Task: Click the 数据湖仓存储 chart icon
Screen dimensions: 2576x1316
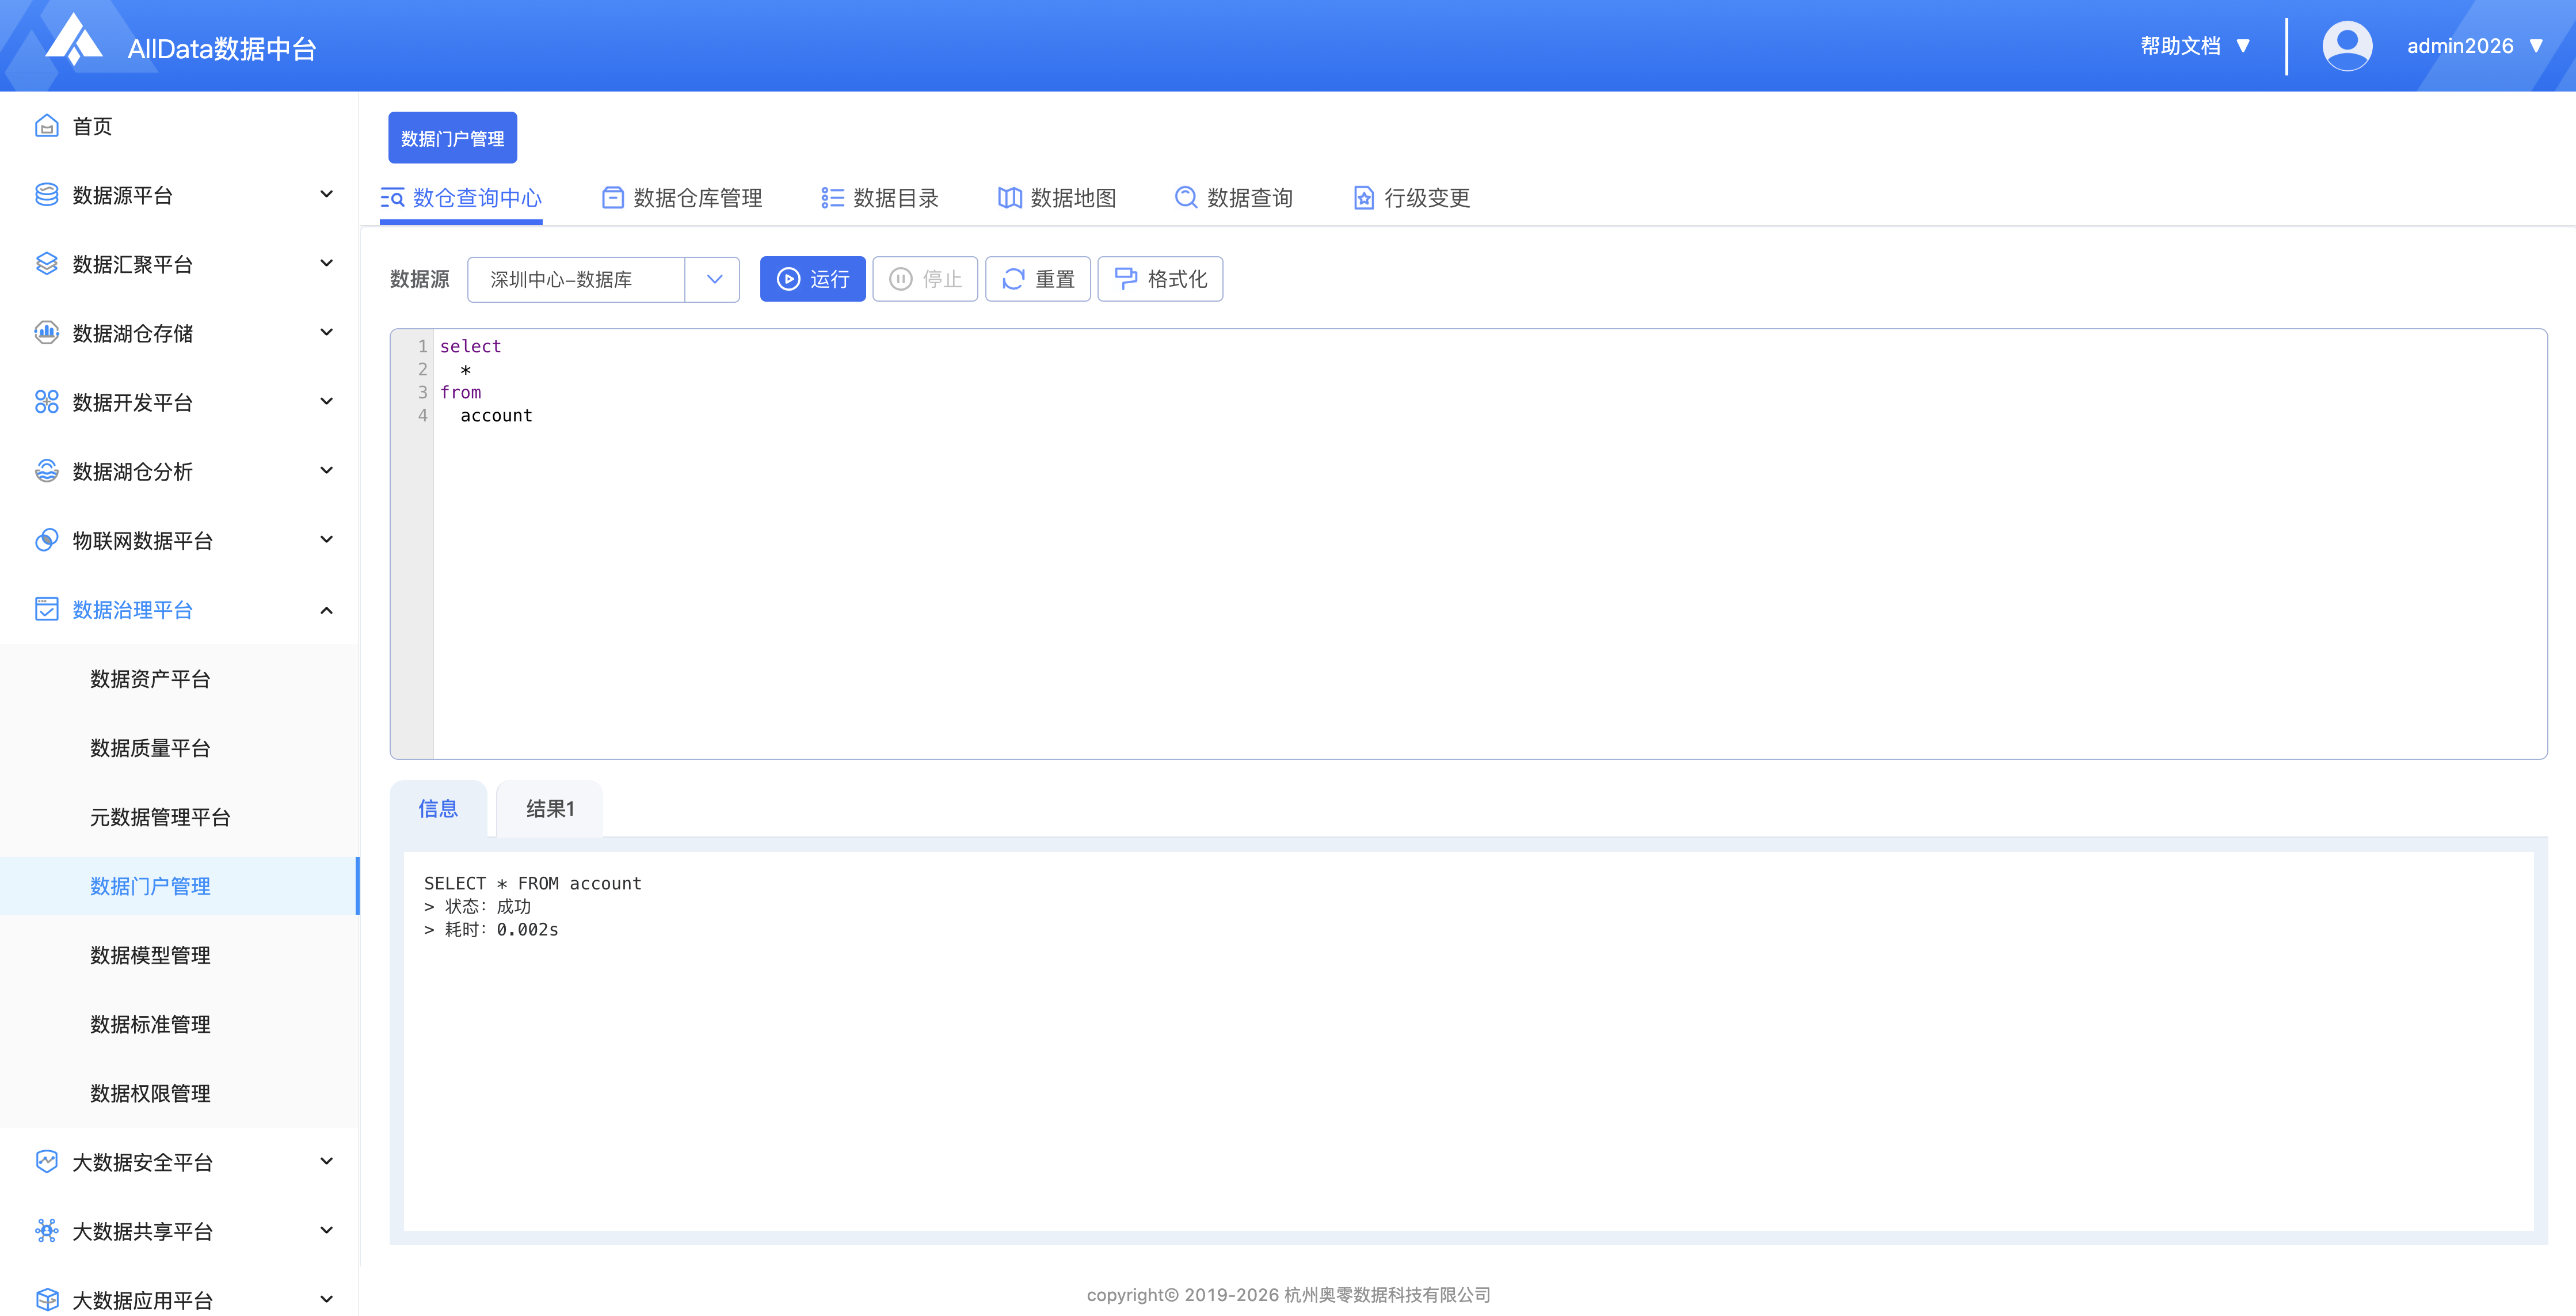Action: (46, 333)
